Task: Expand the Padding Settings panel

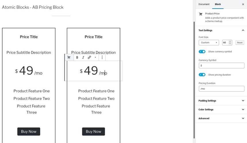Action: coord(221,101)
